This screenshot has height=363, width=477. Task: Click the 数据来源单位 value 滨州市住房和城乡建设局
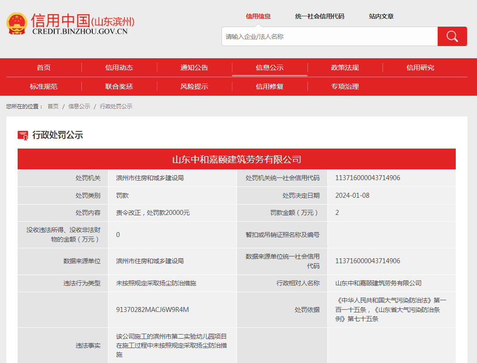[150, 261]
